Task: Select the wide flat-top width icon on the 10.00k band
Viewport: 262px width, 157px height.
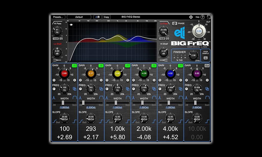Action: click(207, 97)
